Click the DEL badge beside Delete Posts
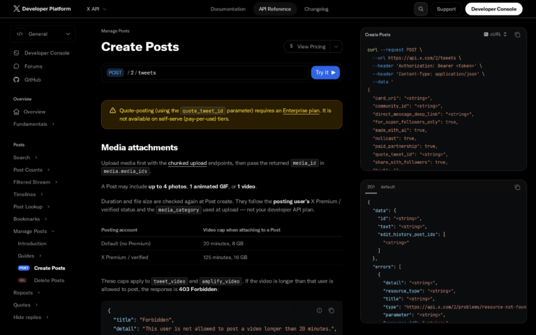Screen dimensions: 536x335 coord(22,281)
